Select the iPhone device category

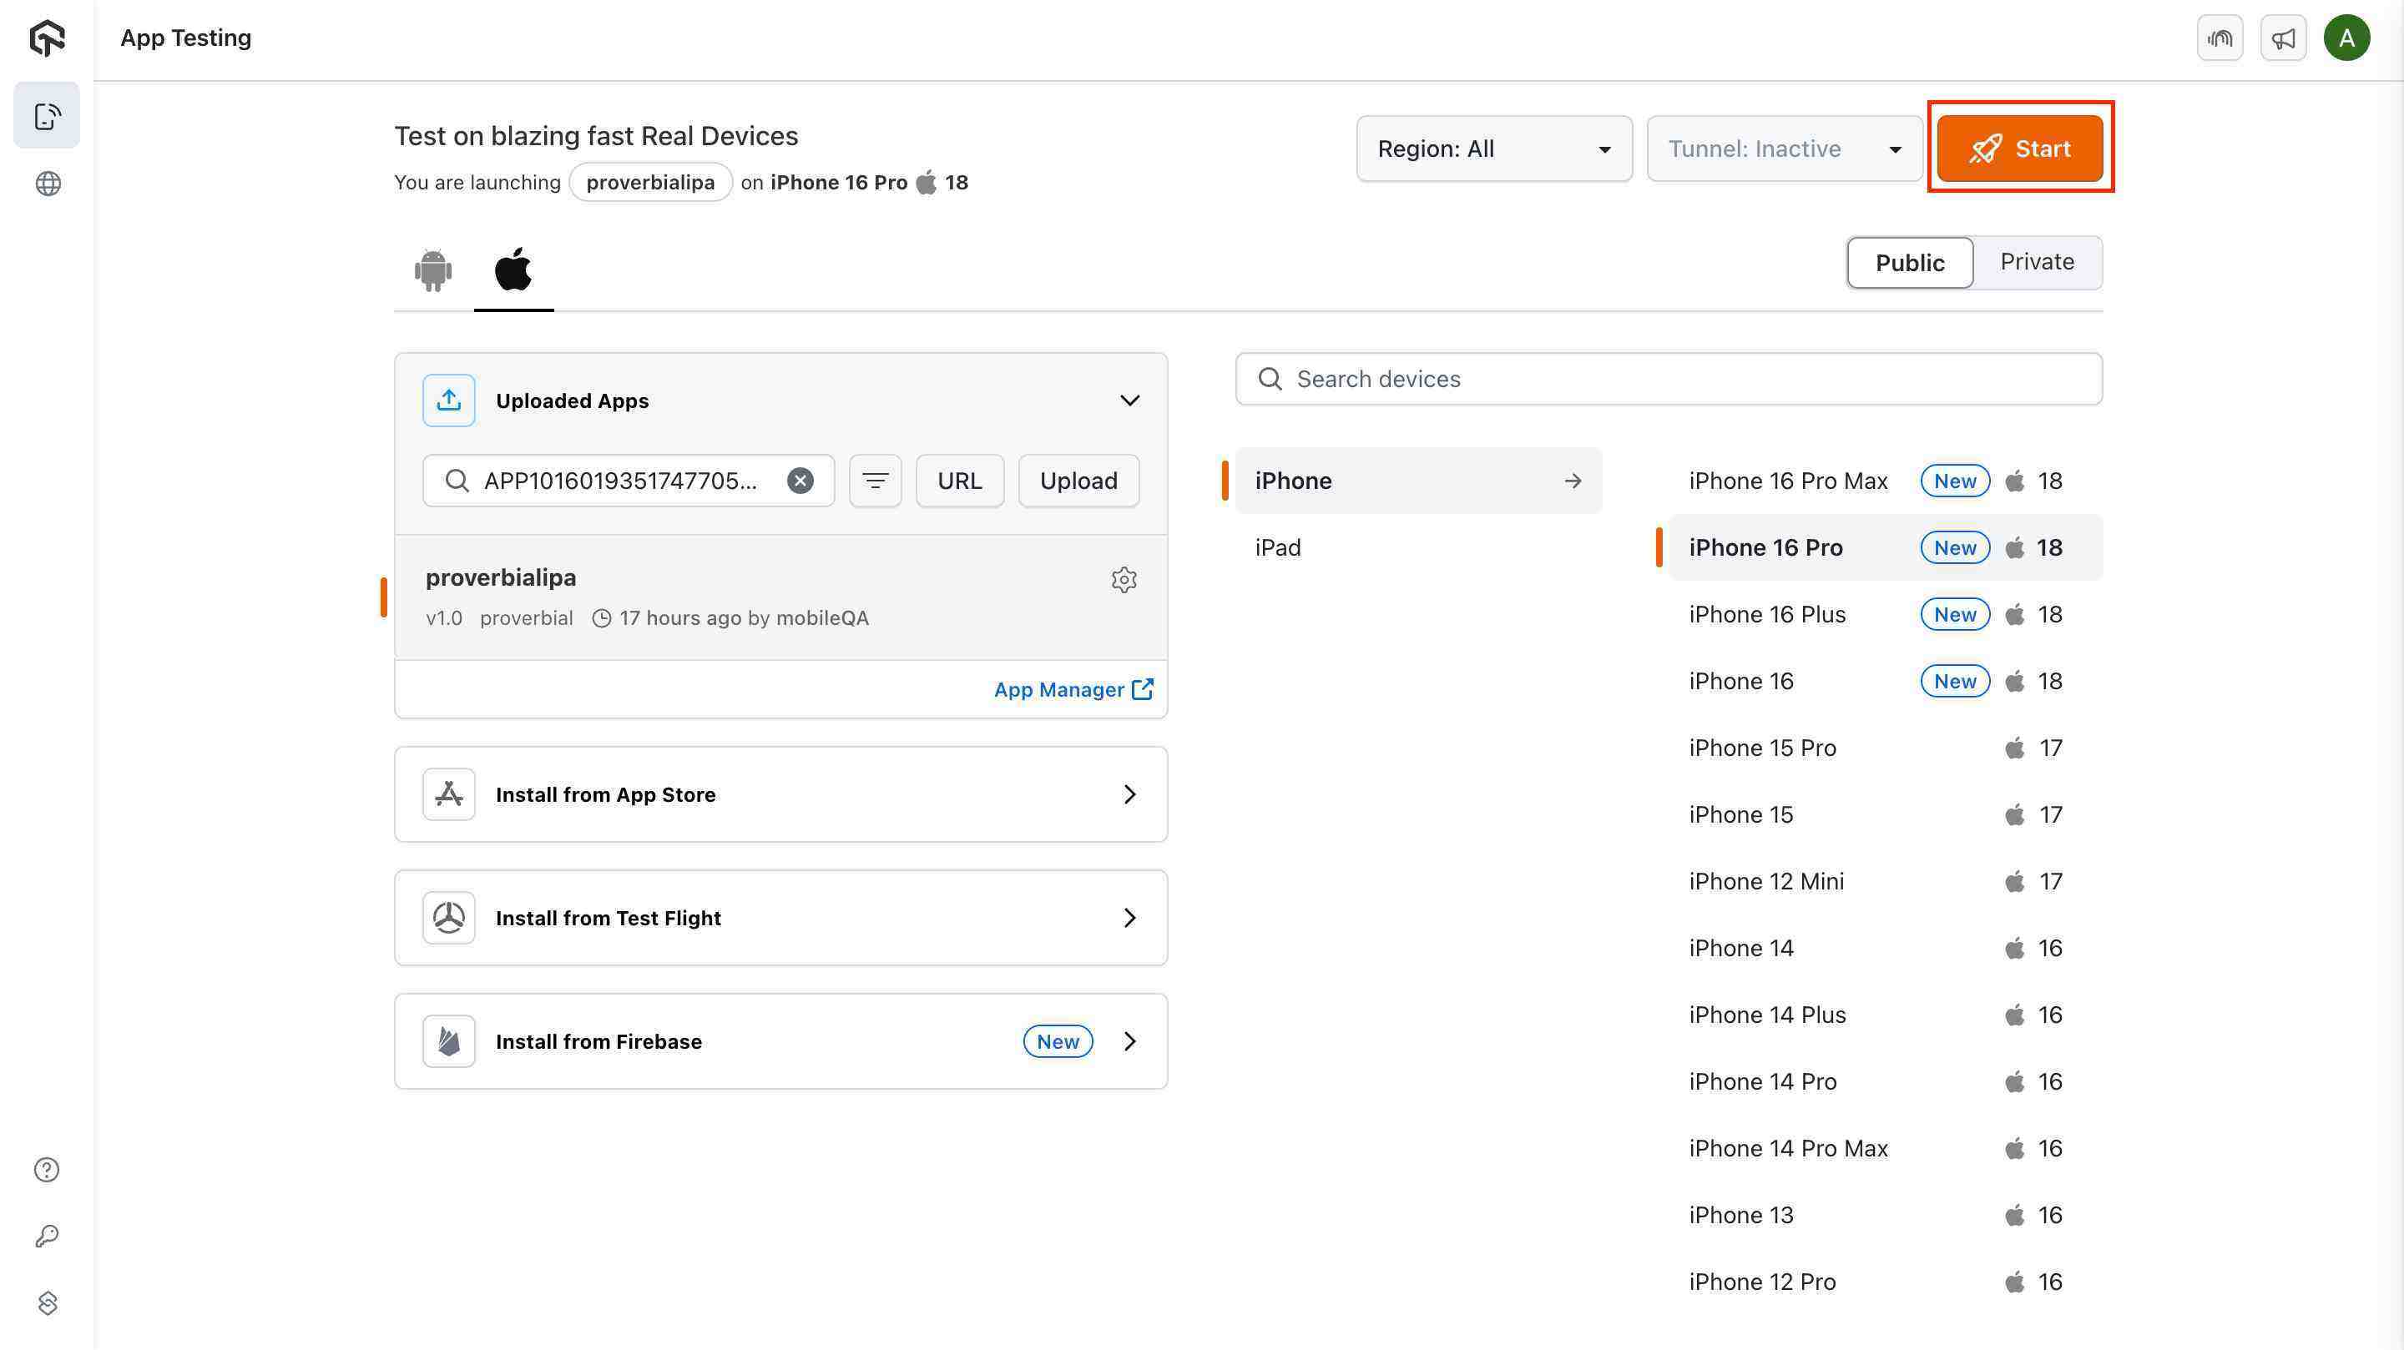pos(1417,481)
